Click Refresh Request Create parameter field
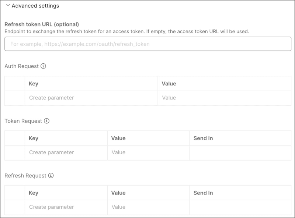 (x=66, y=207)
